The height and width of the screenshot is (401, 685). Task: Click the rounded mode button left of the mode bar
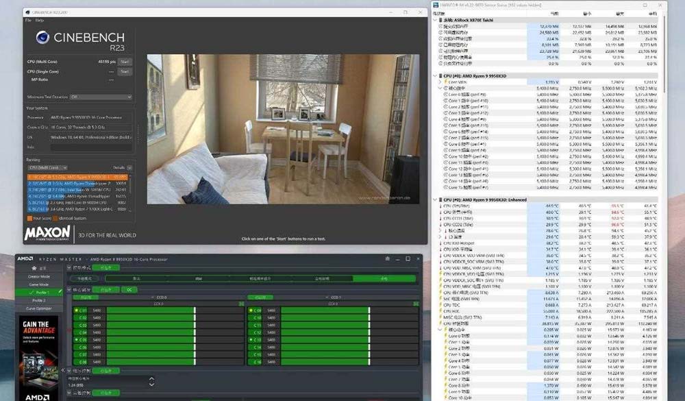86,278
